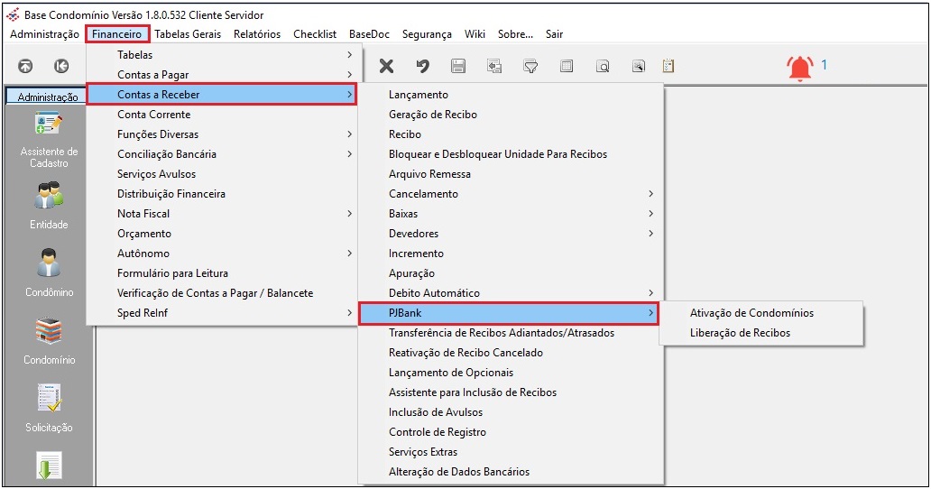931x489 pixels.
Task: Open notifications via the red bell icon
Action: point(800,68)
